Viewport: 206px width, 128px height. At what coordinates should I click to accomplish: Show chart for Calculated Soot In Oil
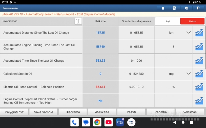click(x=199, y=74)
